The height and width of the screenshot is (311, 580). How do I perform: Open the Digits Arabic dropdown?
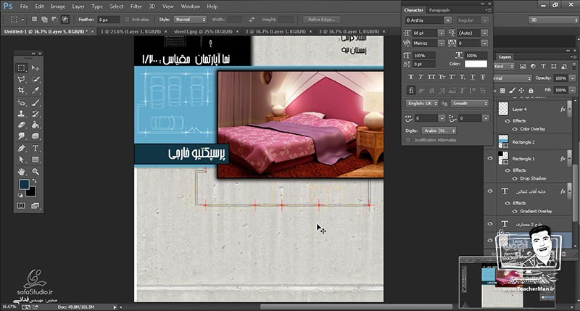click(x=439, y=130)
